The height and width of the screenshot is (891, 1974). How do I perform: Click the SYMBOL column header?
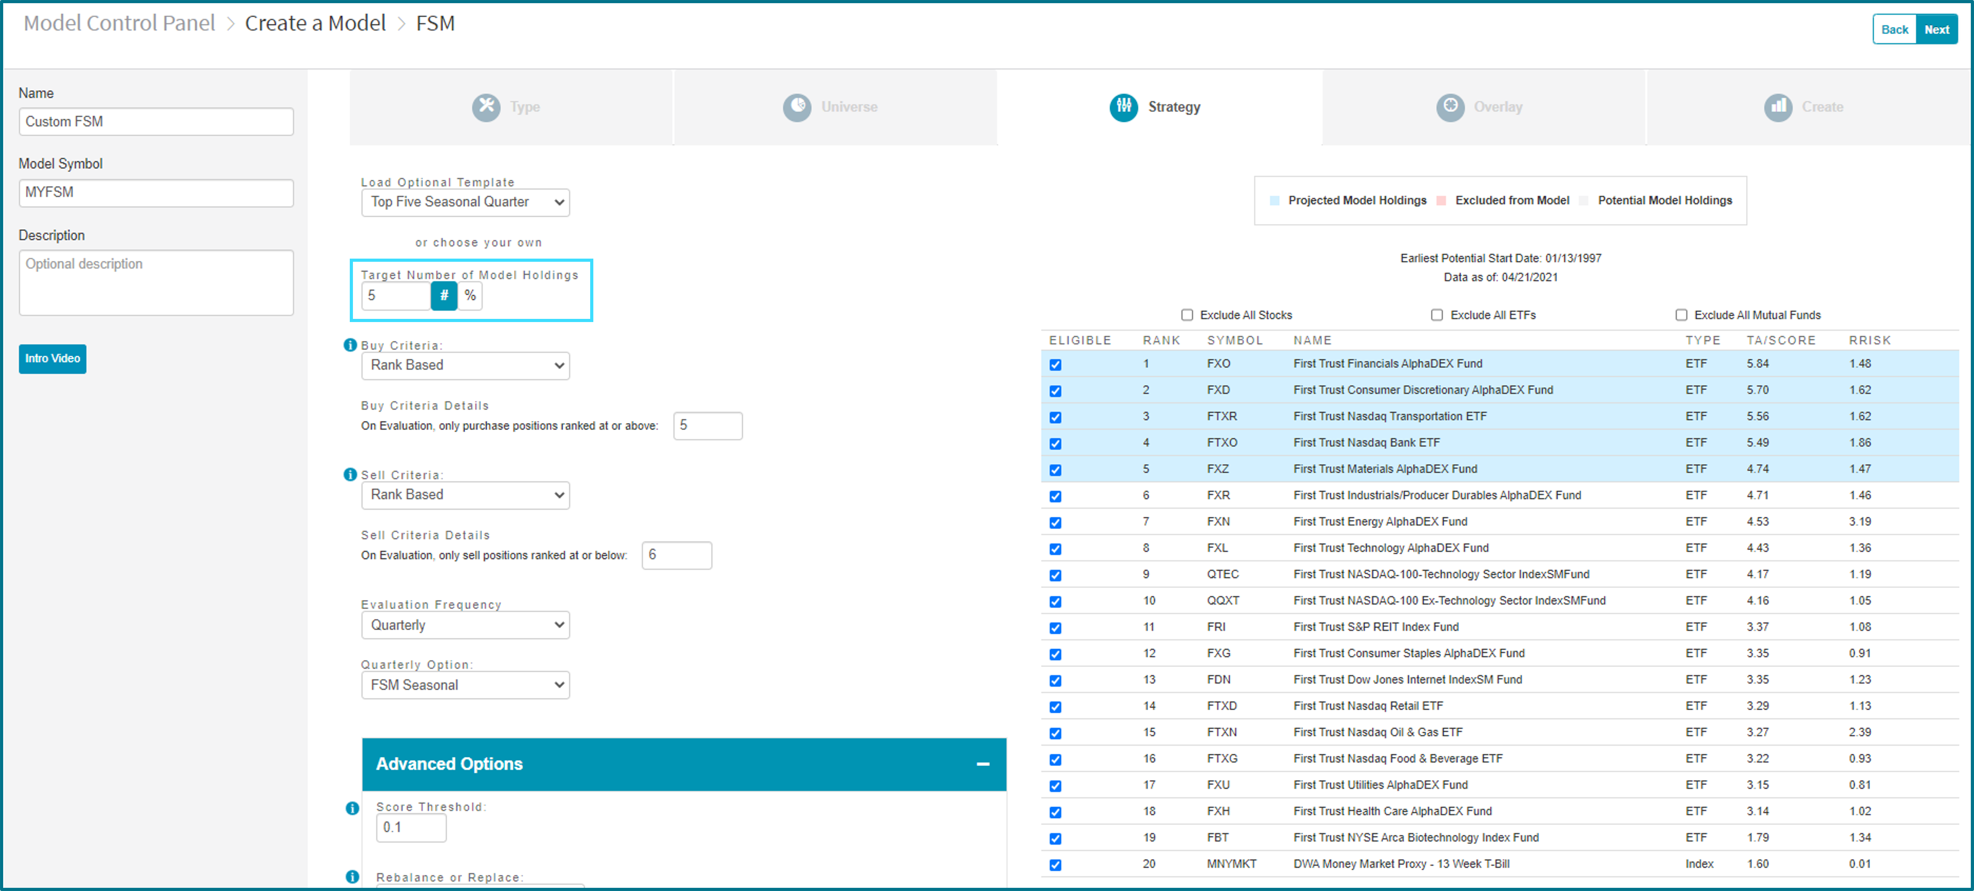(1234, 340)
